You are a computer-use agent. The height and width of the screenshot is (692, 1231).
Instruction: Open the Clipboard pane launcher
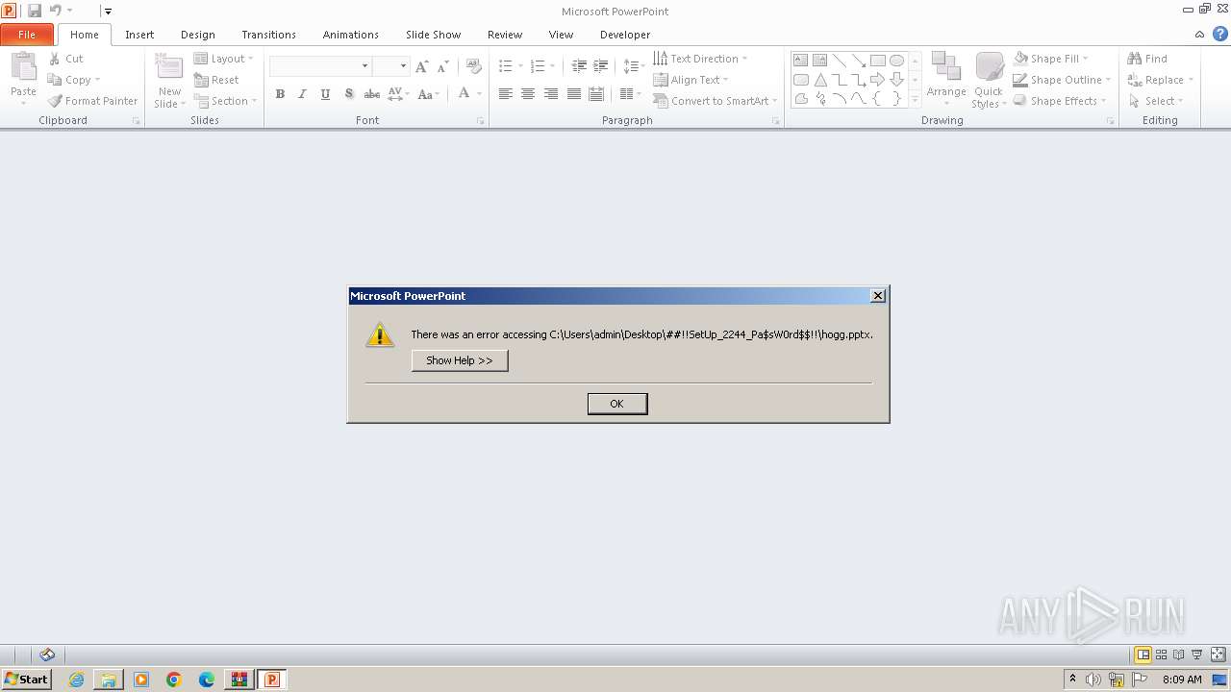[136, 121]
